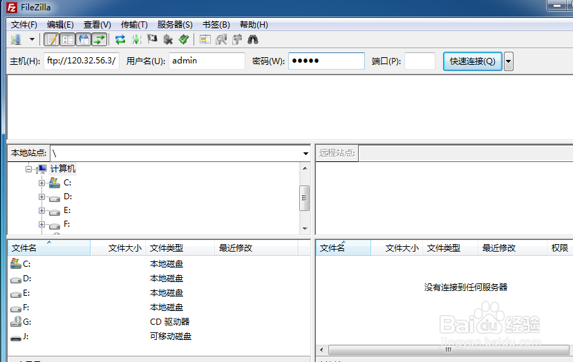Click the host field with ftp://120.32.56.3/

click(x=82, y=61)
